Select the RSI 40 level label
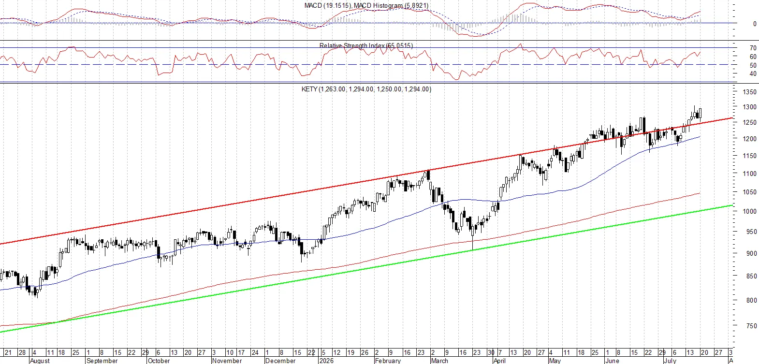The height and width of the screenshot is (364, 759). point(753,73)
